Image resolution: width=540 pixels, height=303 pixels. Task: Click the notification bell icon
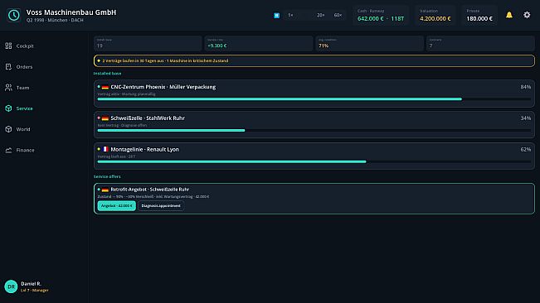coord(509,15)
